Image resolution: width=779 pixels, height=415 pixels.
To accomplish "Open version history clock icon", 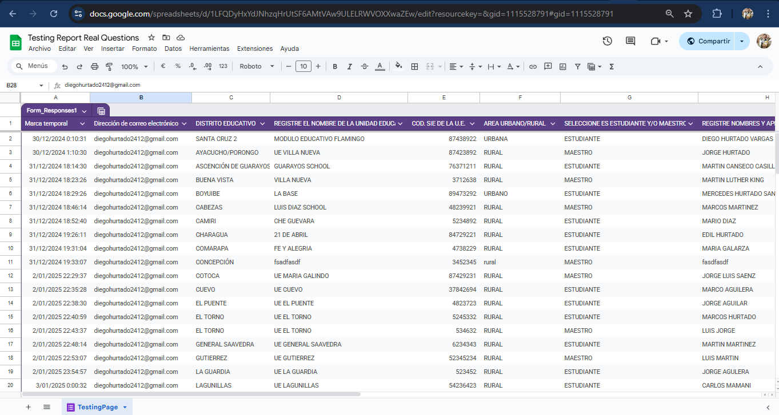I will pyautogui.click(x=607, y=41).
